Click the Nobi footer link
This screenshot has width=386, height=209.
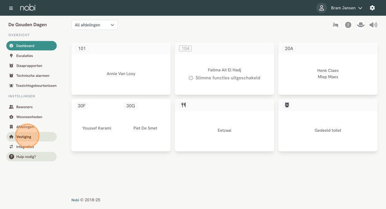click(x=75, y=200)
